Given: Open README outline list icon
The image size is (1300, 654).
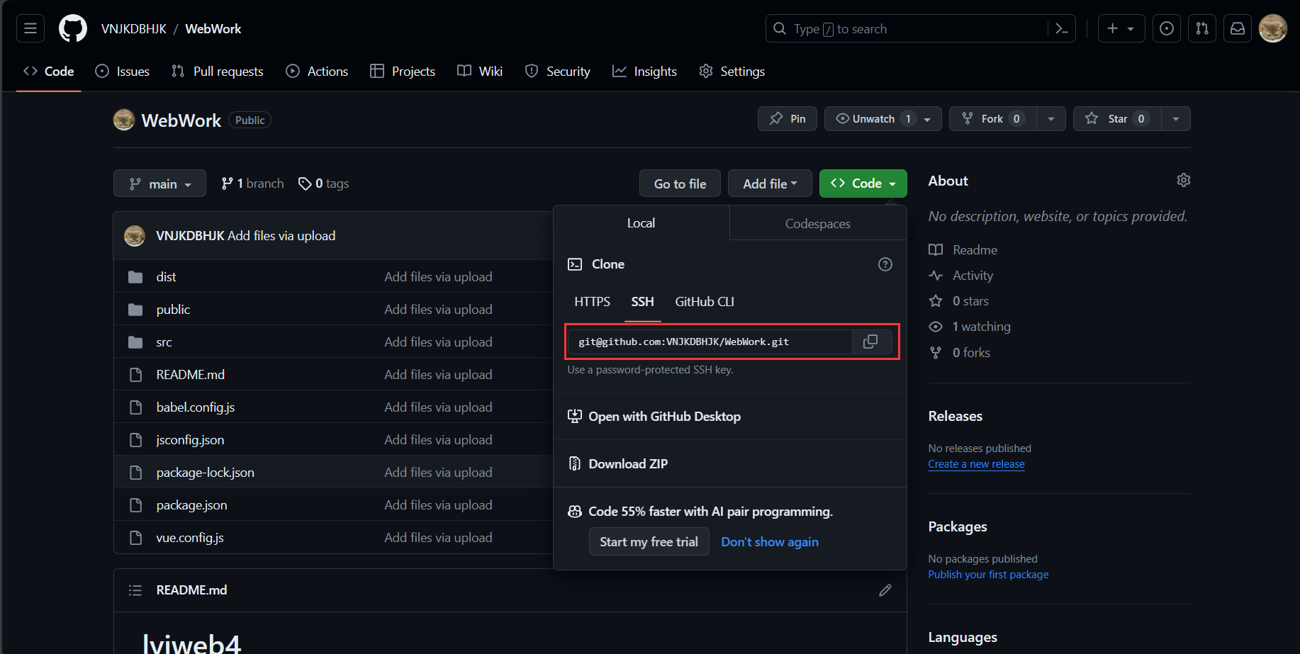Looking at the screenshot, I should pyautogui.click(x=135, y=590).
